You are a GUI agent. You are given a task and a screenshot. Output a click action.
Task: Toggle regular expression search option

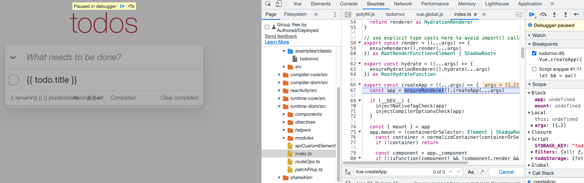click(x=482, y=172)
